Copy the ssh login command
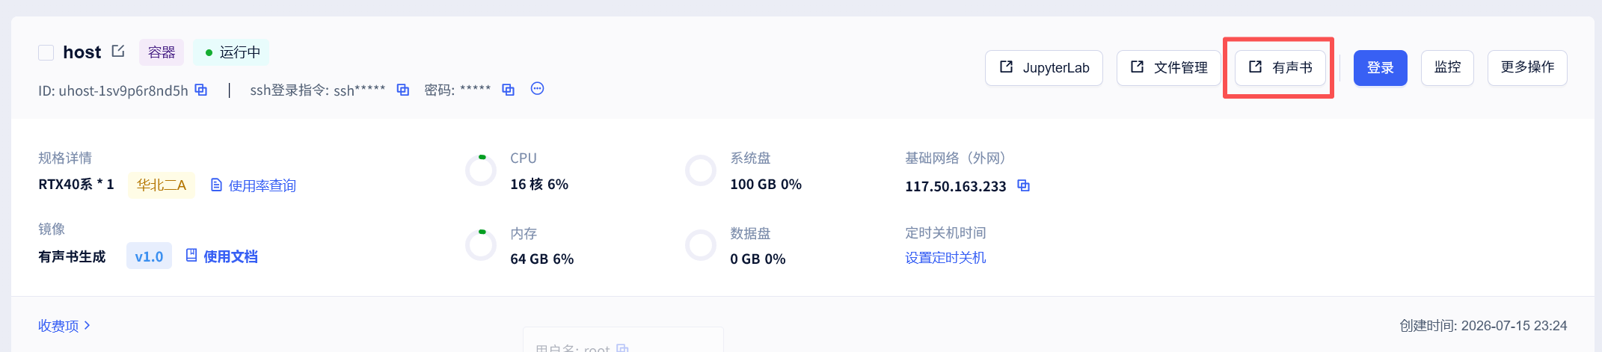 point(403,90)
